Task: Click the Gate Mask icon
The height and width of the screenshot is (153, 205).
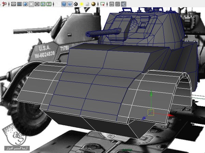Action: coord(31,4)
